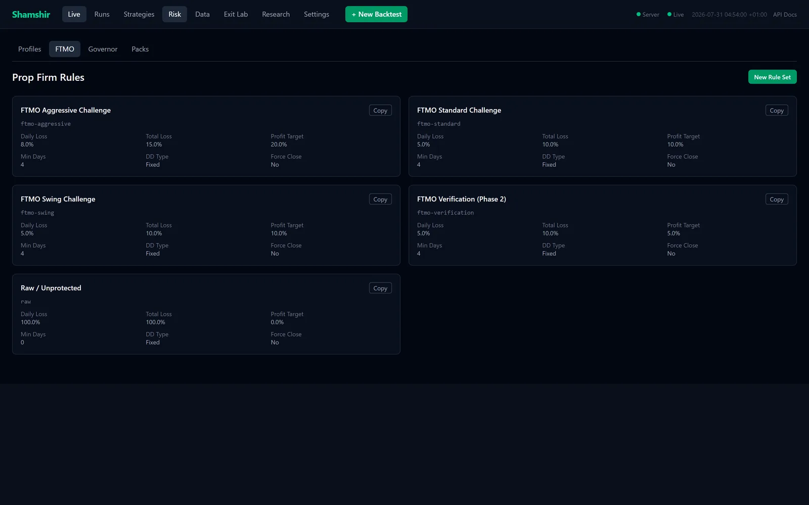809x505 pixels.
Task: Click Daily Loss 100.0% in Raw card
Action: (x=30, y=322)
